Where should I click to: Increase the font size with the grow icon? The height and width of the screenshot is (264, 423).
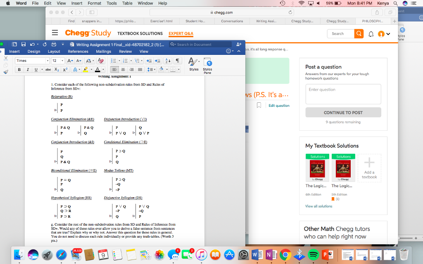70,61
